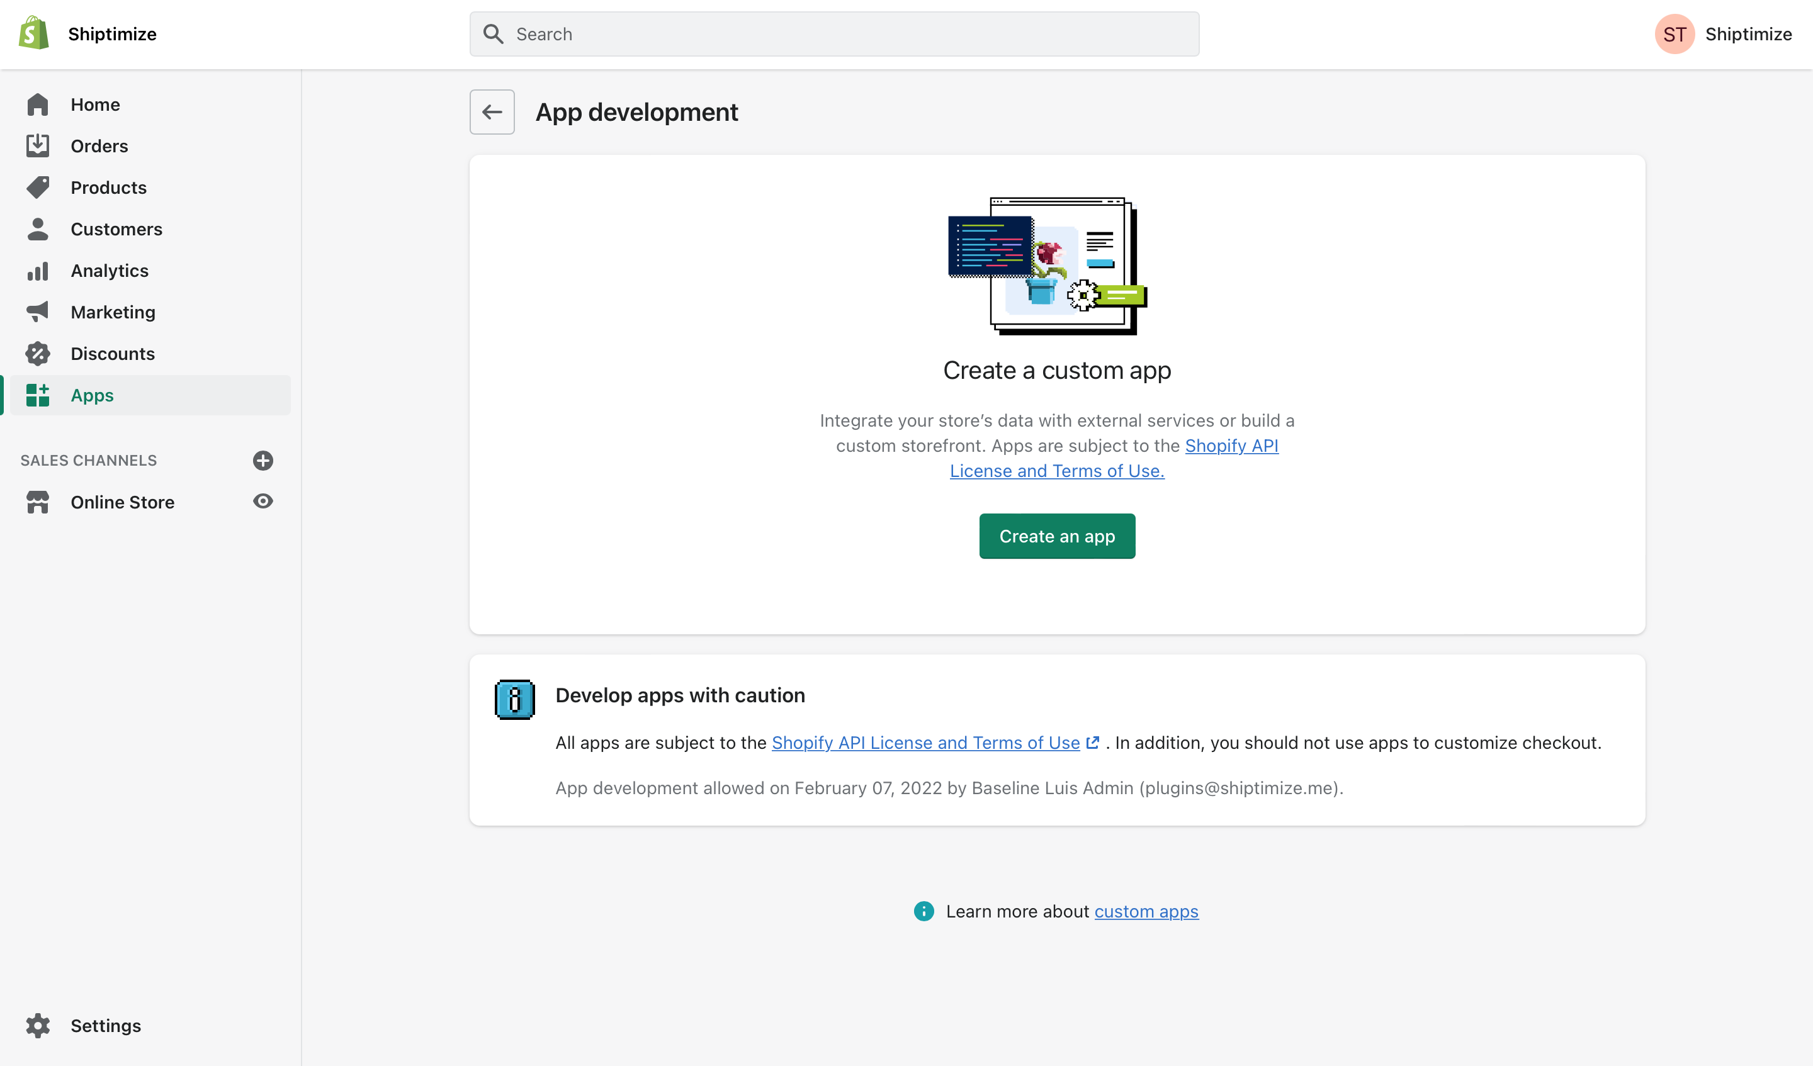Open Products from the sidebar
Image resolution: width=1813 pixels, height=1066 pixels.
coord(109,188)
